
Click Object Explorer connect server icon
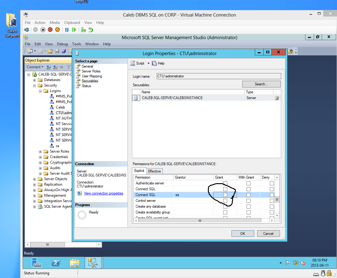click(48, 67)
